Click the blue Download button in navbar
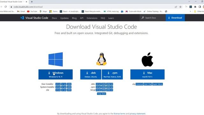 click(x=175, y=18)
